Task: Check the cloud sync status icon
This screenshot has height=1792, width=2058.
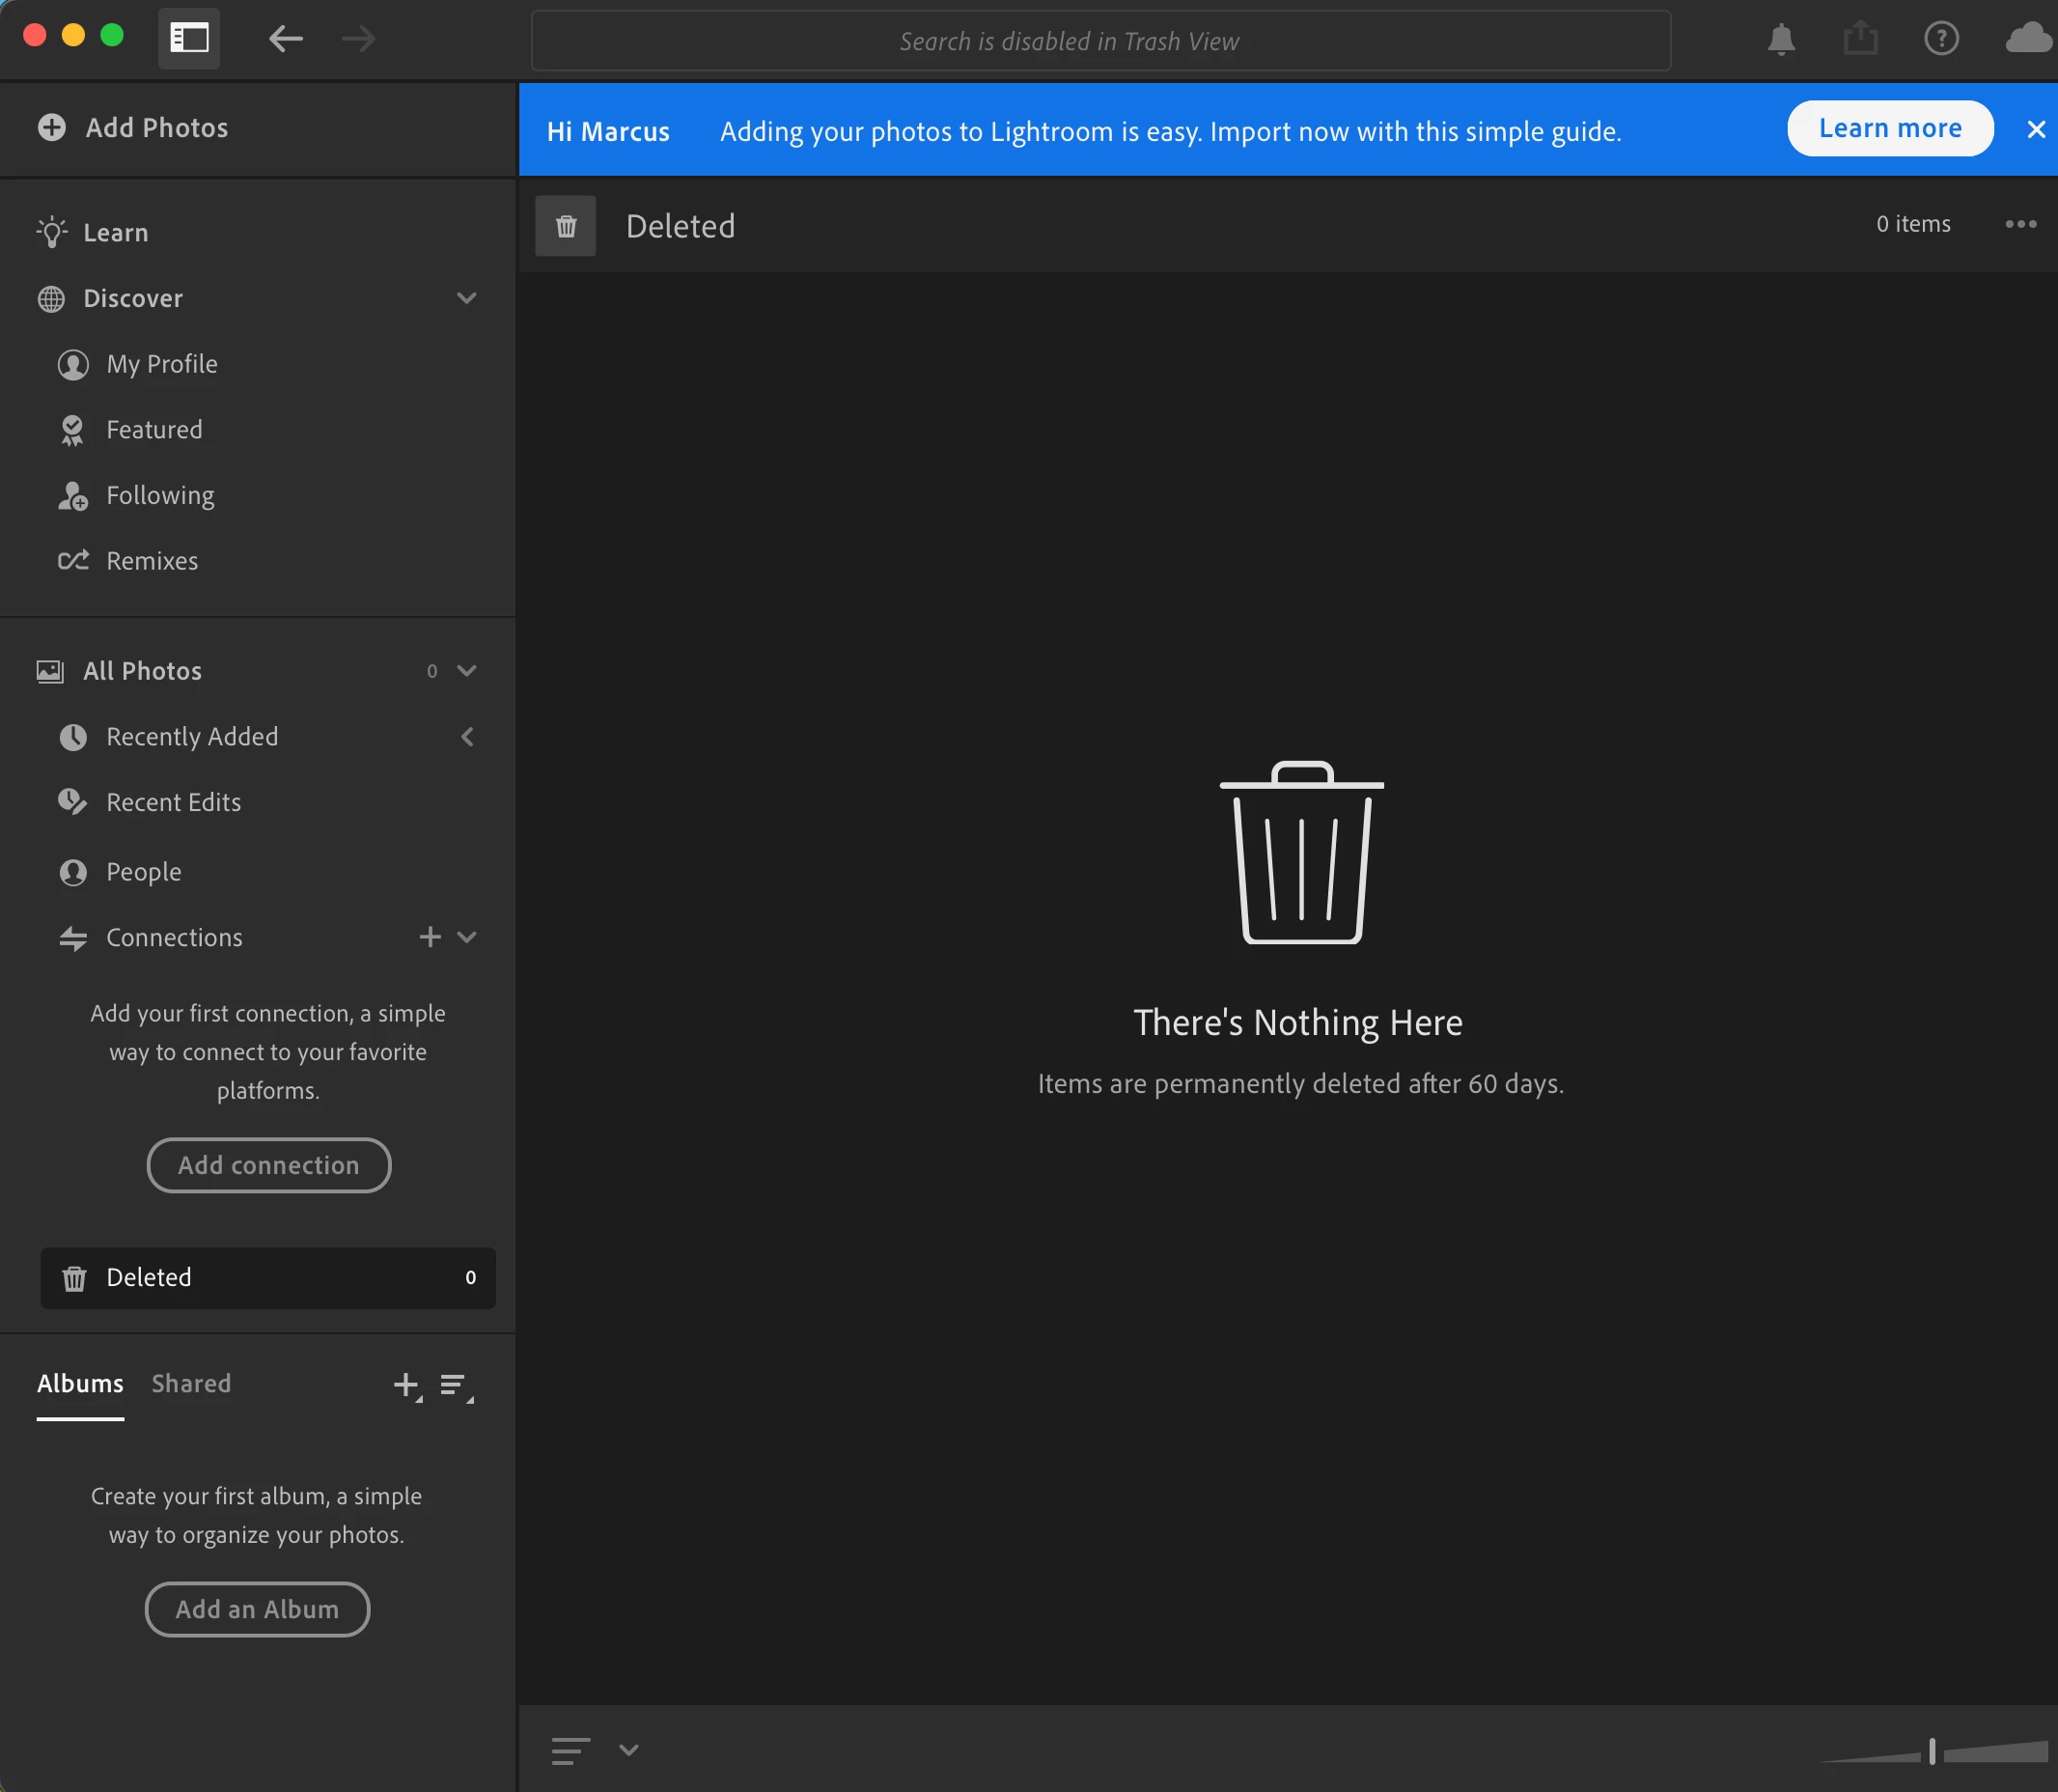Action: coord(2028,39)
